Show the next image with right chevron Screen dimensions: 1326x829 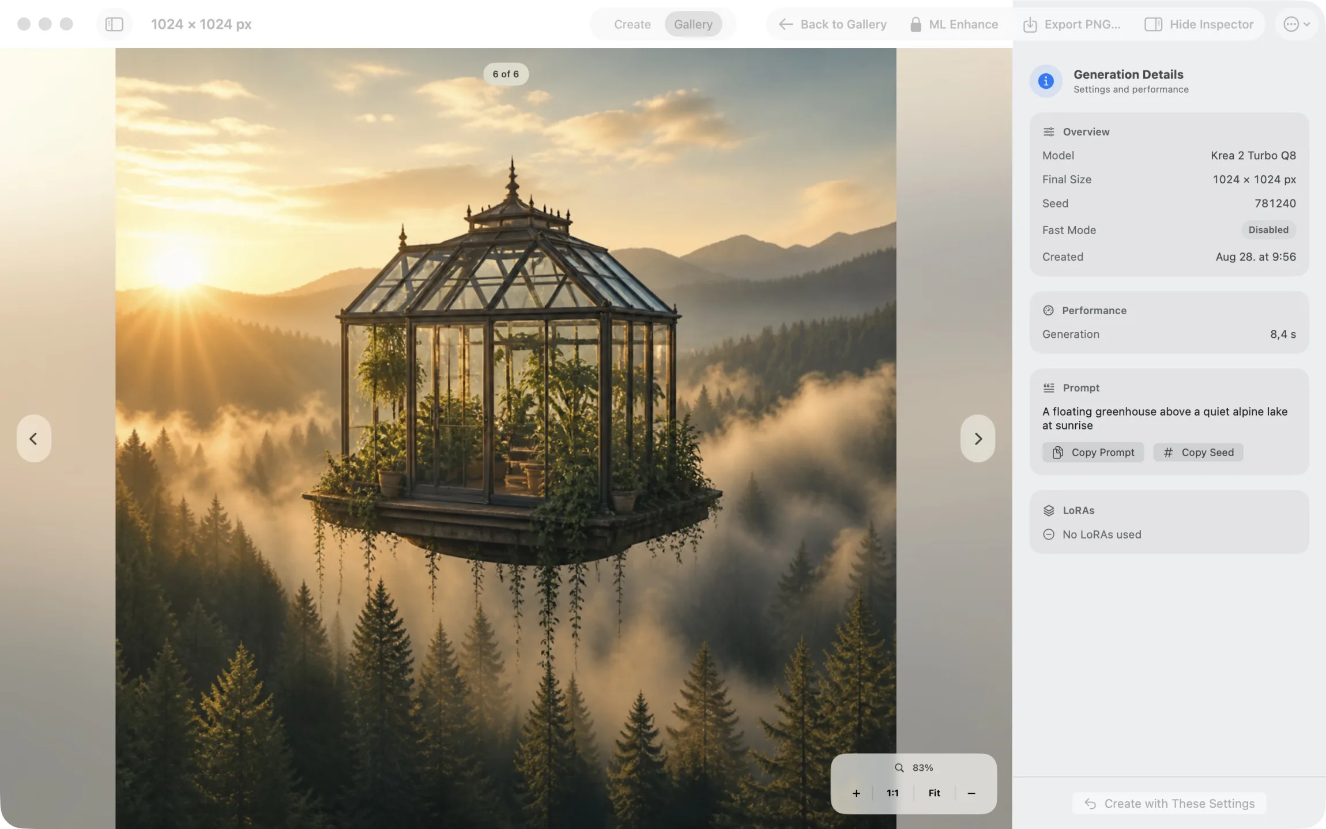click(978, 438)
